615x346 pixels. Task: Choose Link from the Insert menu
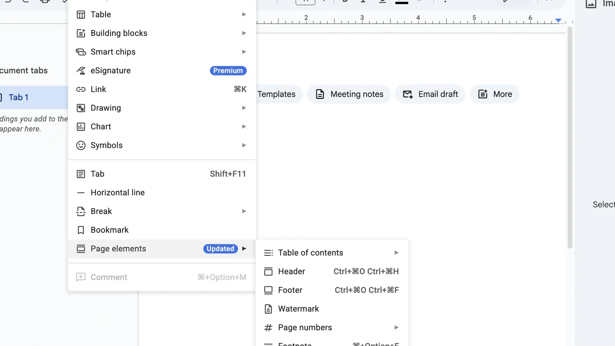(x=98, y=89)
